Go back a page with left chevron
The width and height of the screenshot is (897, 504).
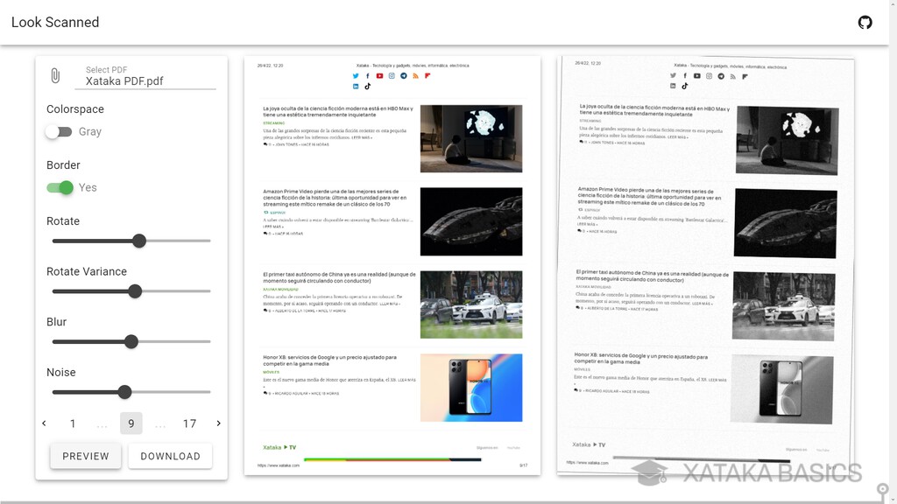(x=44, y=423)
